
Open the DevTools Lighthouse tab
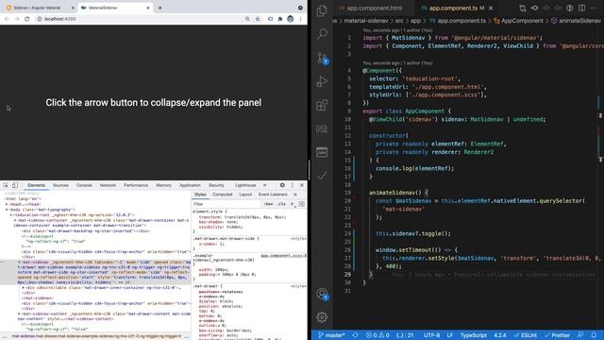coord(245,185)
